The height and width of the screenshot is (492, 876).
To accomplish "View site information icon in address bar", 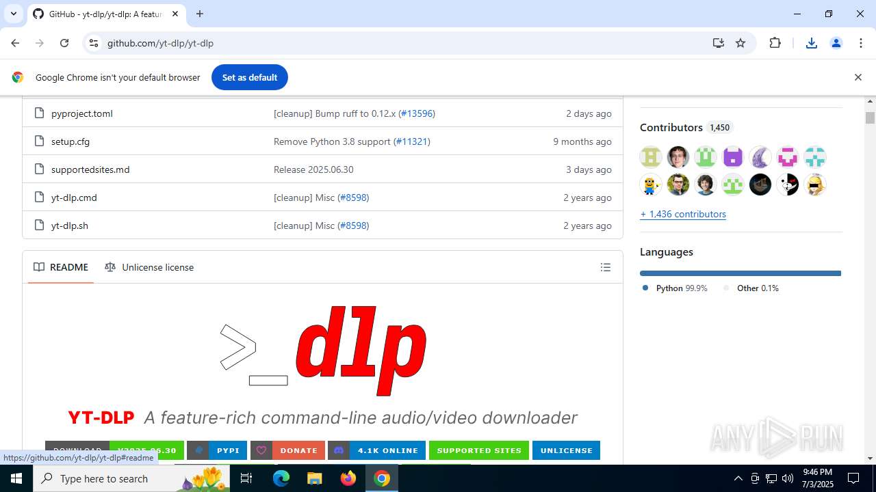I will click(x=94, y=43).
